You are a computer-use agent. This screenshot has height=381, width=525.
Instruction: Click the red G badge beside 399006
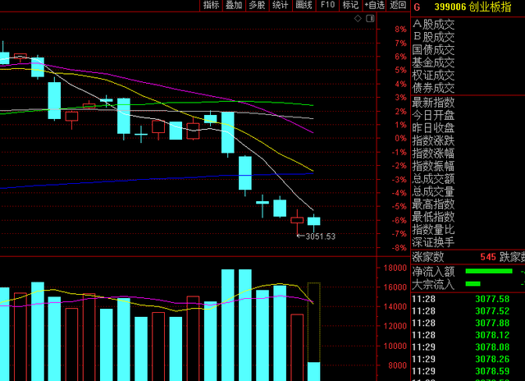(417, 6)
